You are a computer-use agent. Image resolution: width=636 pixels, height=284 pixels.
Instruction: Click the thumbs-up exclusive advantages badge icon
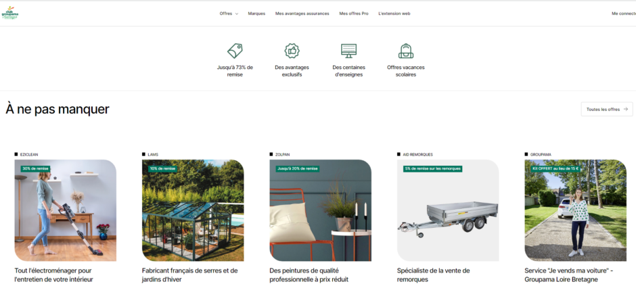point(292,51)
